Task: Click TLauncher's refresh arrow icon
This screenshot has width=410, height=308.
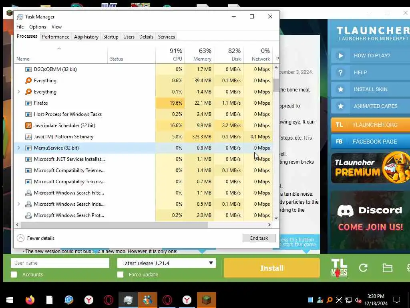Action: (363, 267)
